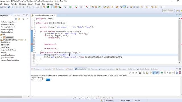182x102 pixels.
Task: Click the Debug bug toolbar icon
Action: (65, 7)
